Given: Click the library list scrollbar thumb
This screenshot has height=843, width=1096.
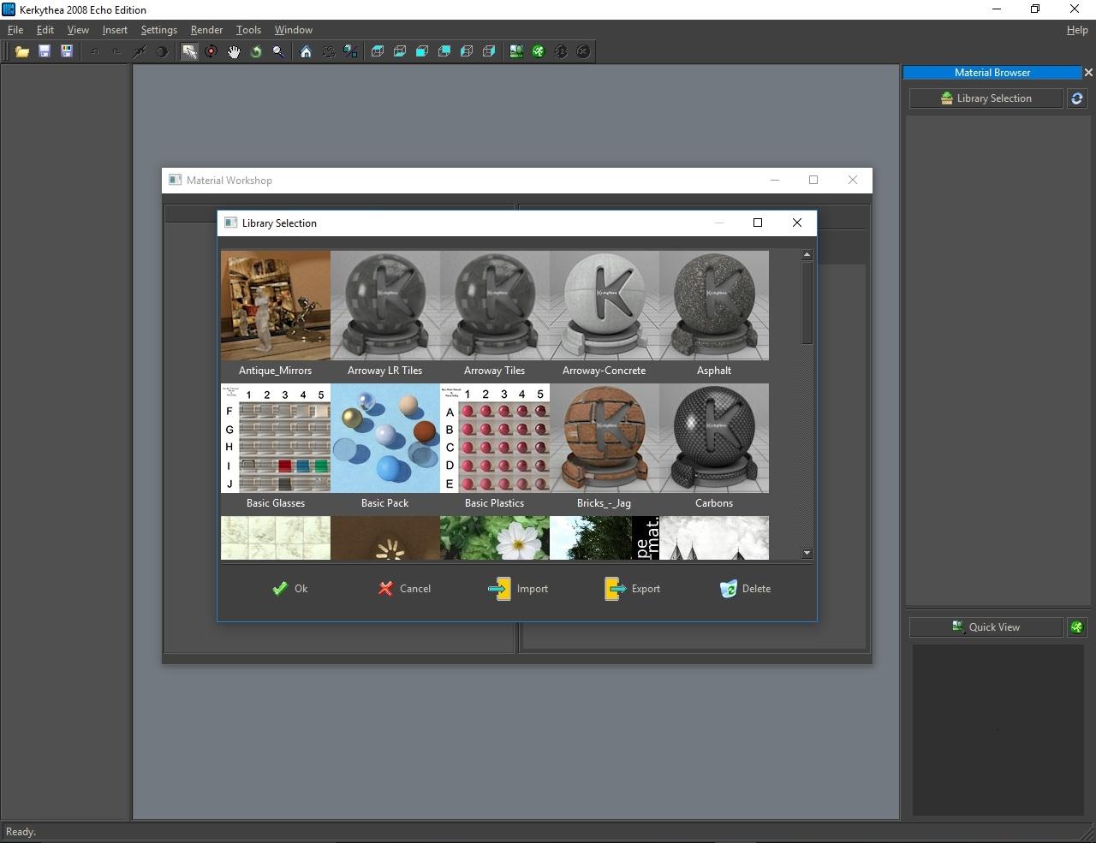Looking at the screenshot, I should [x=807, y=303].
